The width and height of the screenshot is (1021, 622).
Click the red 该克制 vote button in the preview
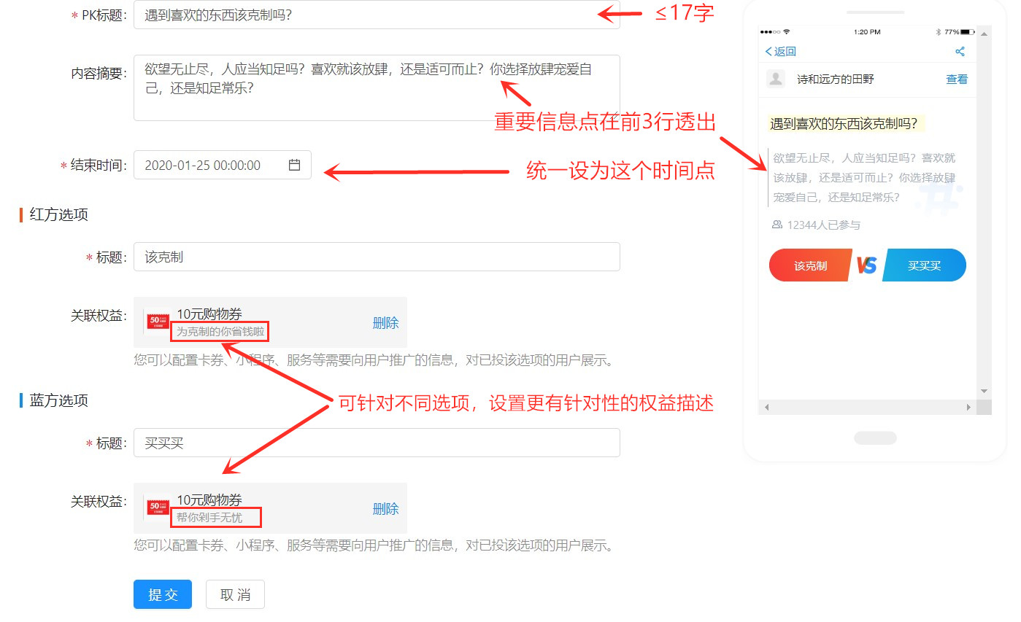(x=810, y=265)
